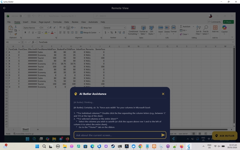Open Cell Styles gallery
This screenshot has height=150, width=240.
point(151,30)
